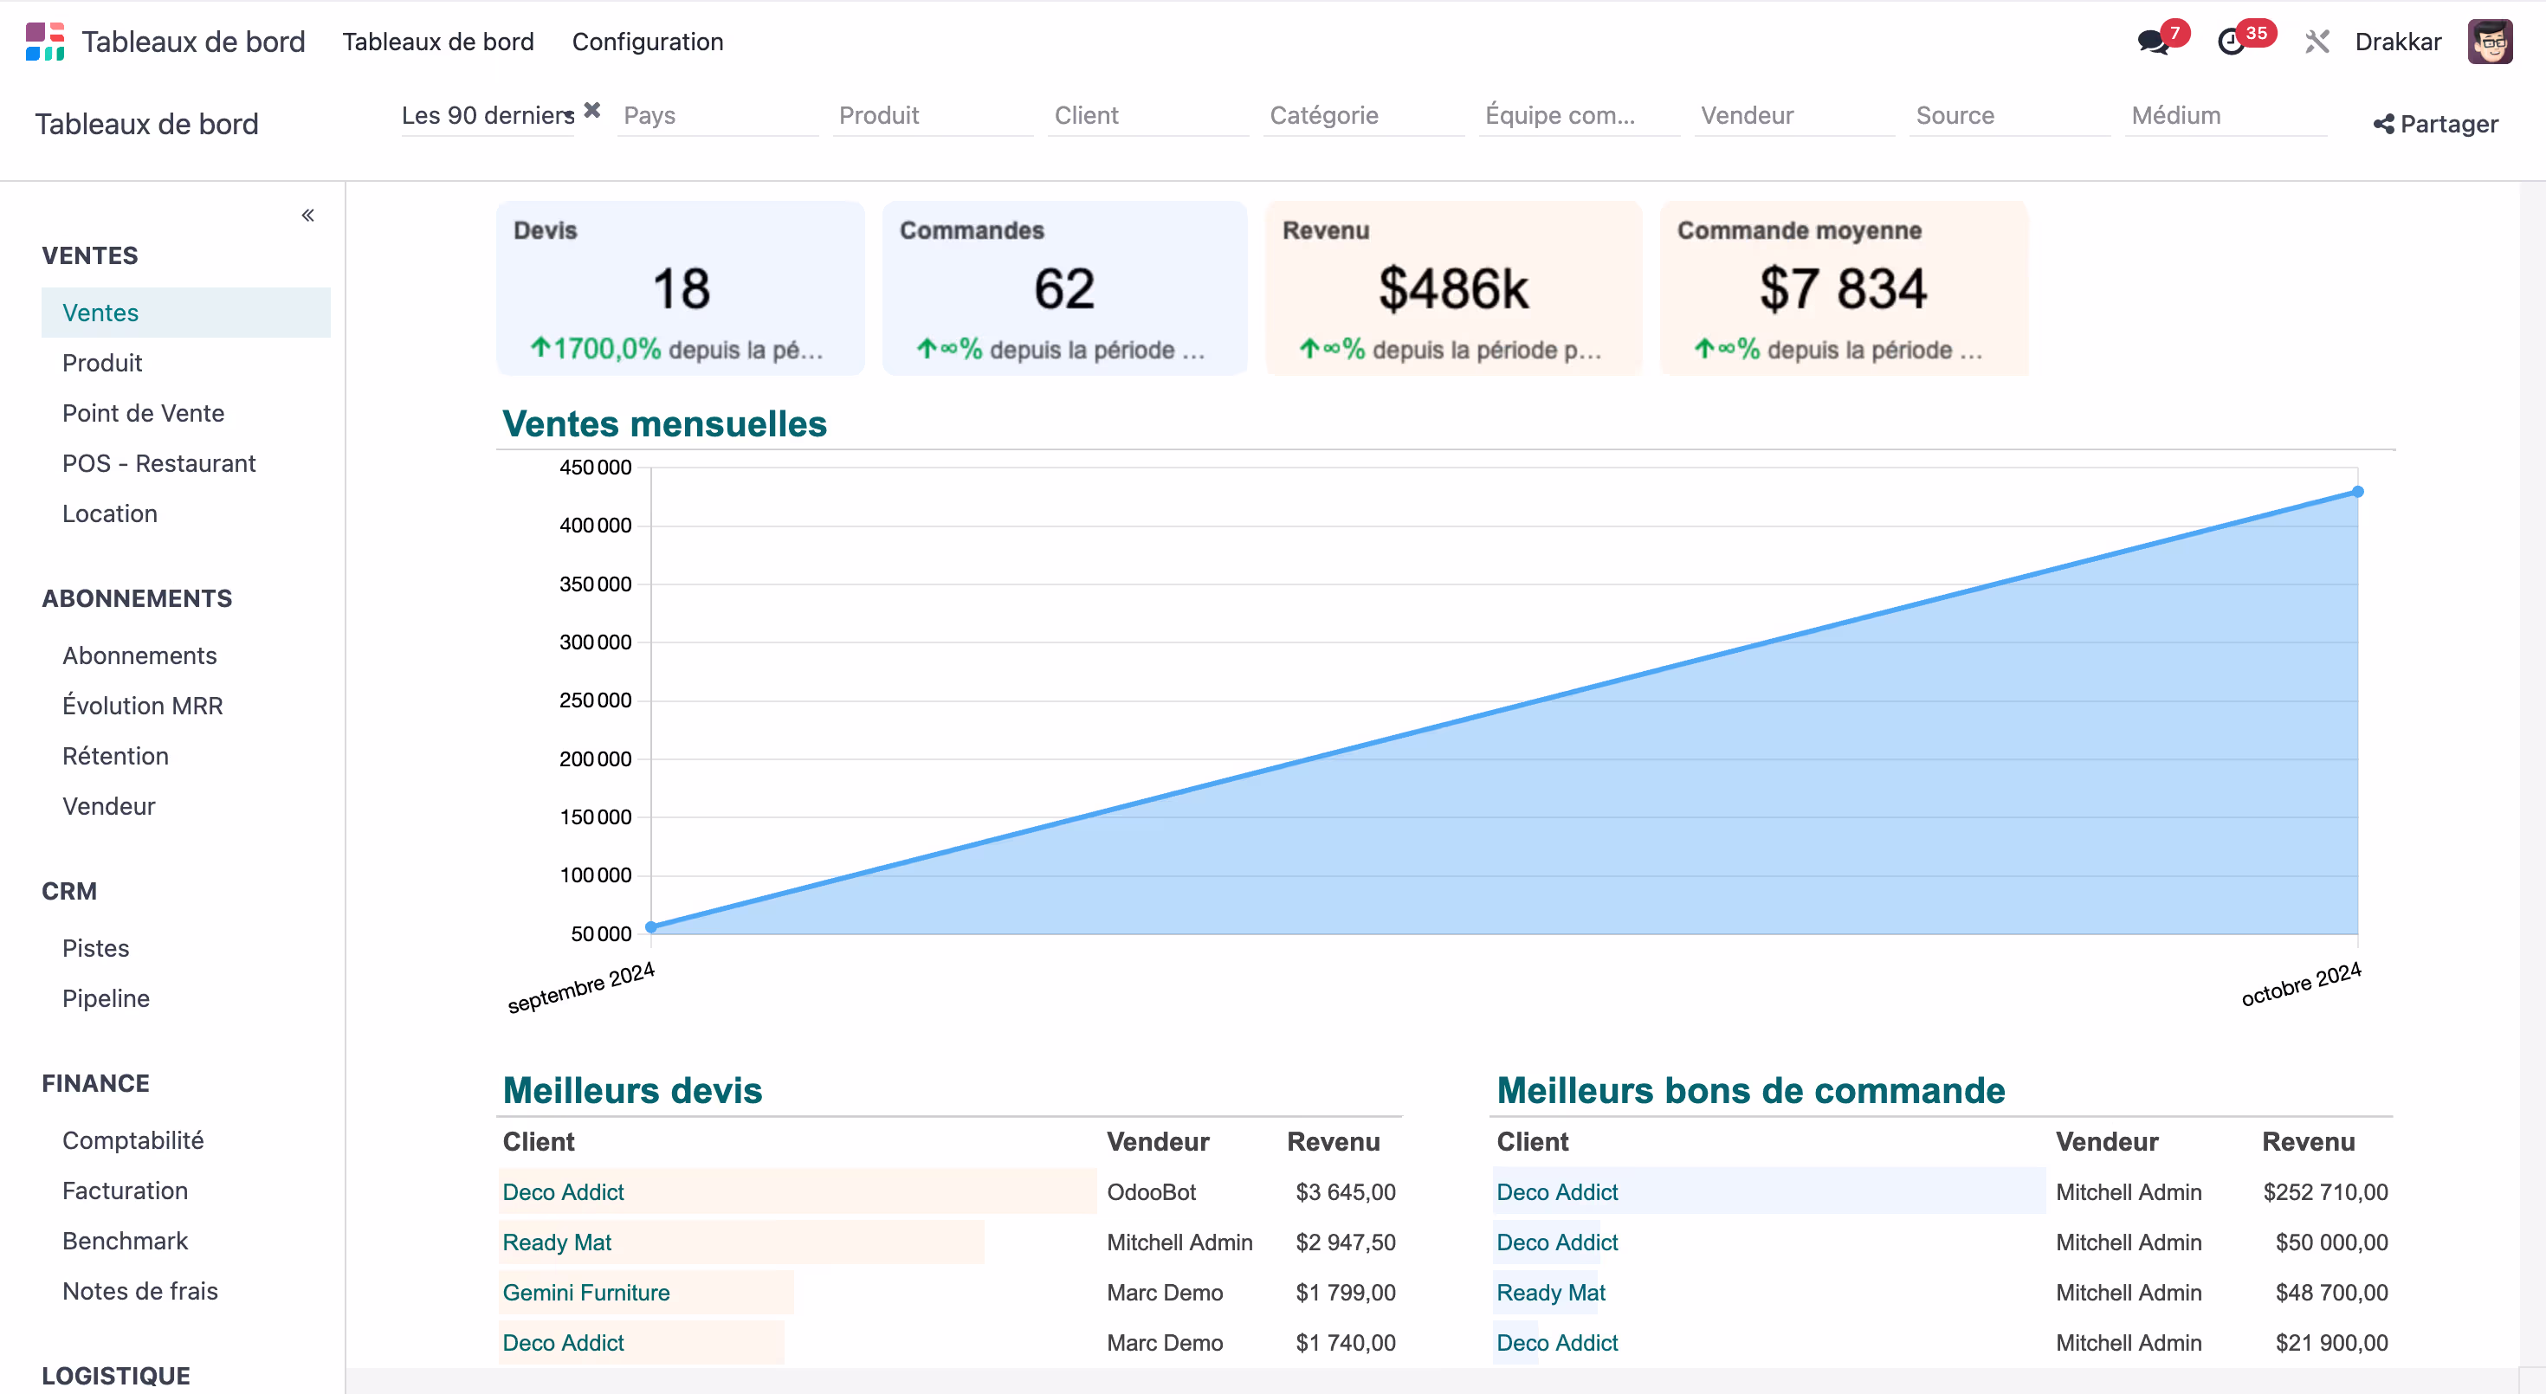
Task: Collapse the sidebar with double chevron
Action: pyautogui.click(x=308, y=216)
